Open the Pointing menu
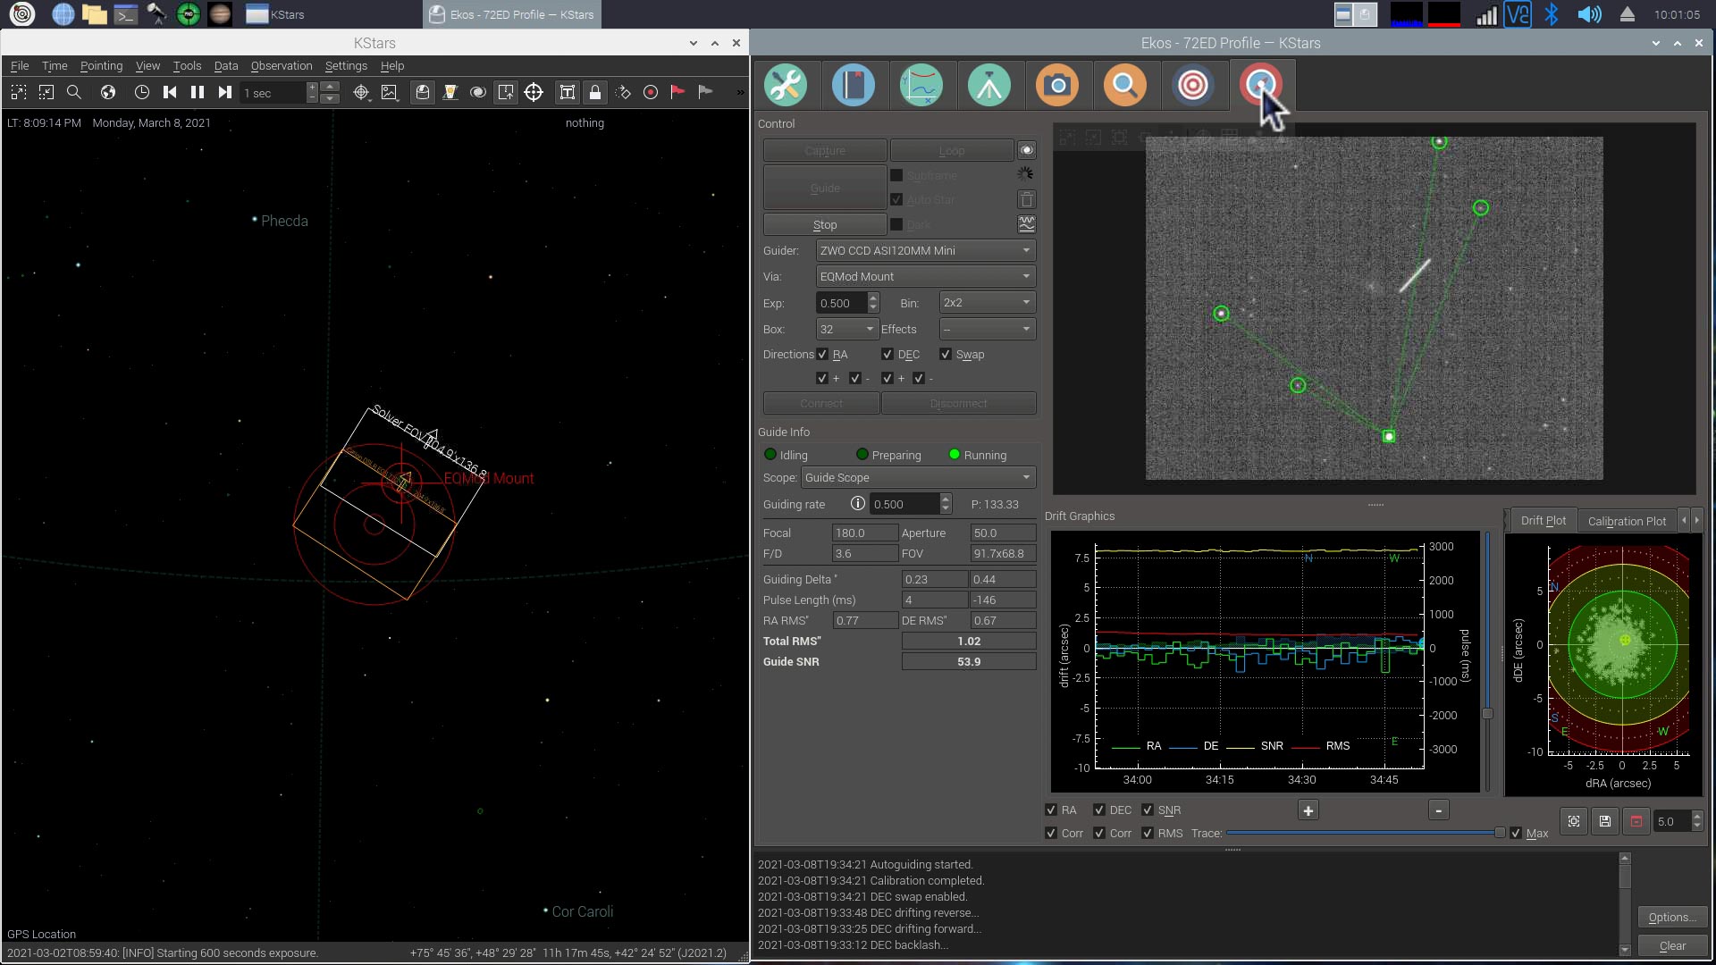 point(101,66)
